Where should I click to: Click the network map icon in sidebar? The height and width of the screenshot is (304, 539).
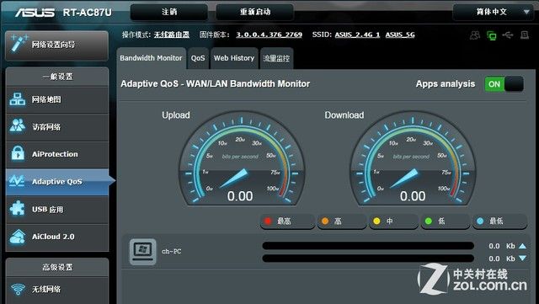tap(17, 99)
